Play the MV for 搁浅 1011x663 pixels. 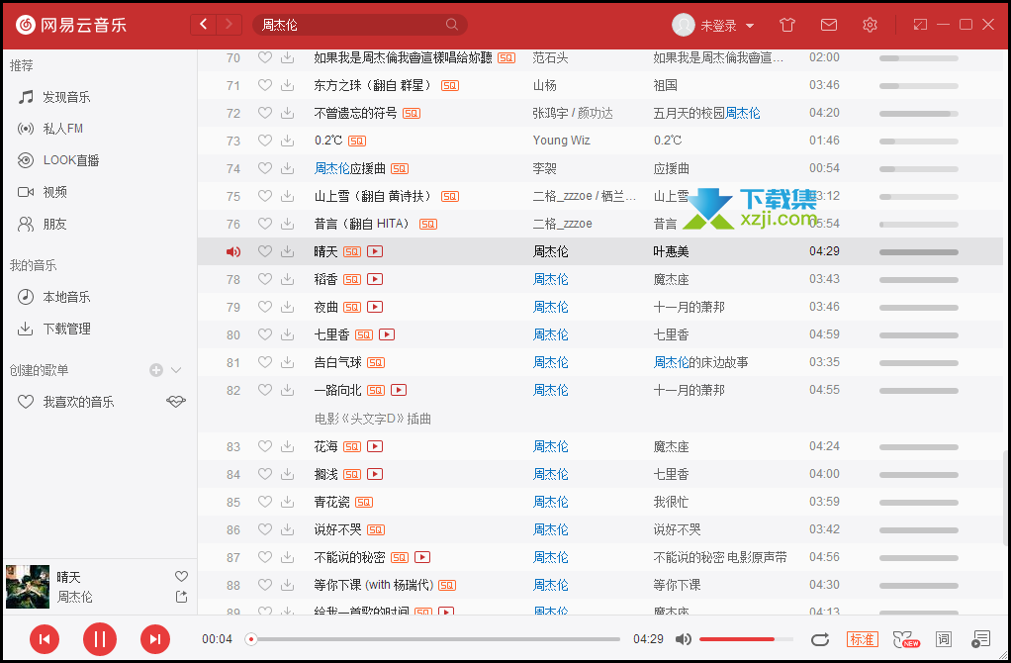(x=375, y=474)
